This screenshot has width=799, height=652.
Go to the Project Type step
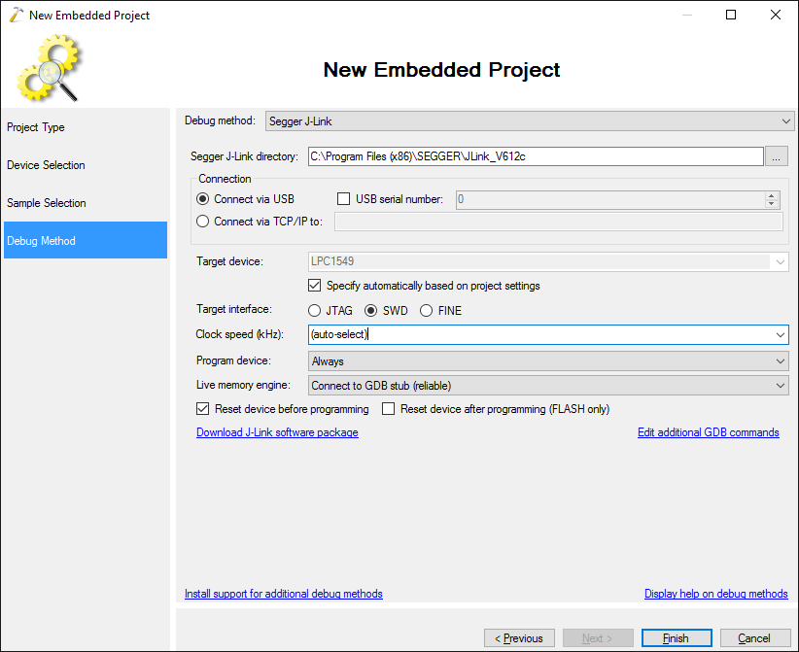(x=86, y=127)
